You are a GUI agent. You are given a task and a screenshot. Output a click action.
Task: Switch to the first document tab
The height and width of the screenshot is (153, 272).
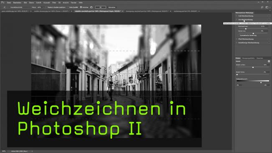point(15,11)
